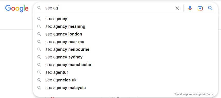Choose 'seo agency malaysia' suggestion
This screenshot has width=221, height=98.
pyautogui.click(x=125, y=88)
